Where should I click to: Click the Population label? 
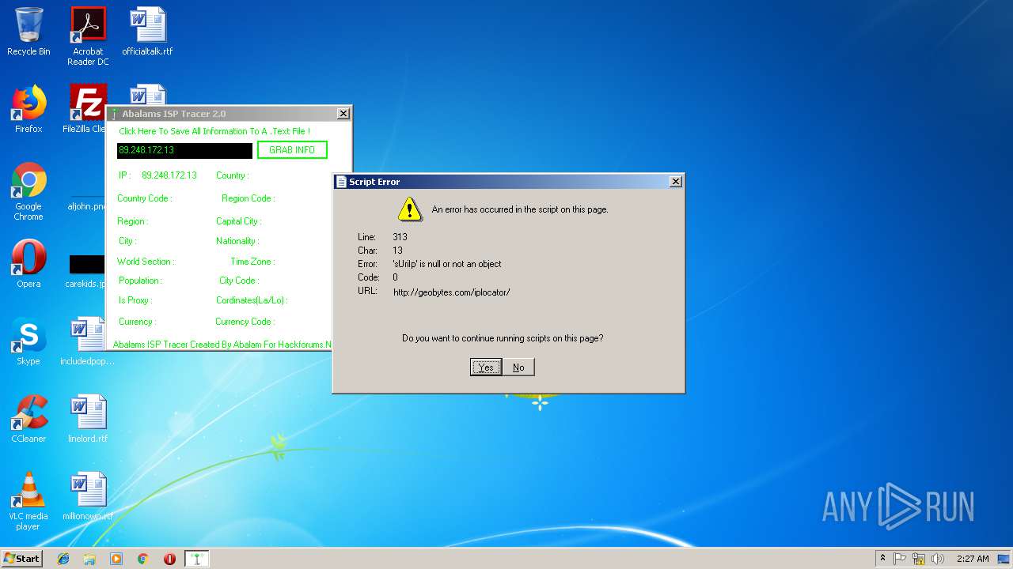[x=141, y=281]
